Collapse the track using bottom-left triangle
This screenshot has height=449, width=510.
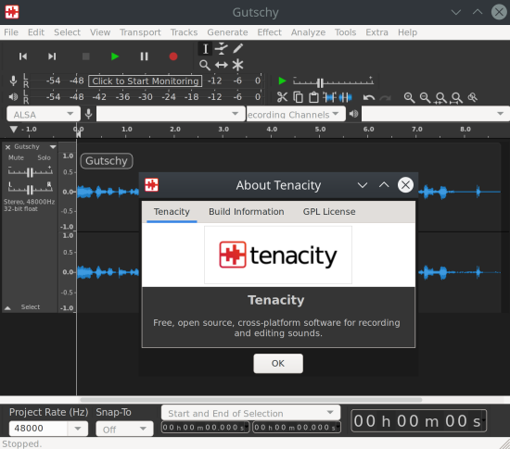click(x=7, y=307)
